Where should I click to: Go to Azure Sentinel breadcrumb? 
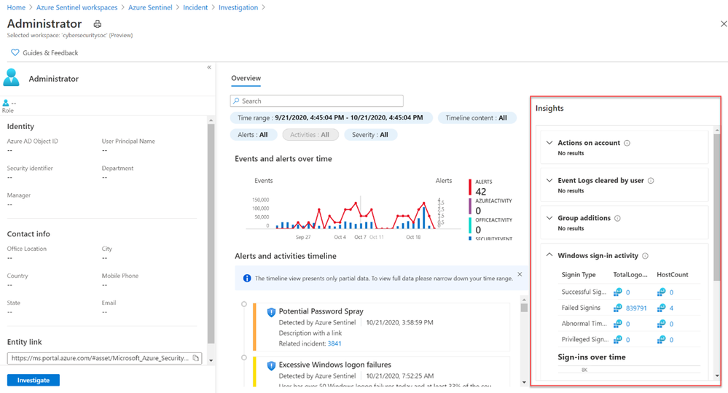tap(150, 7)
